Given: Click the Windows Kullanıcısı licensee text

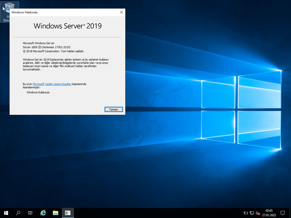Looking at the screenshot, I should click(38, 92).
